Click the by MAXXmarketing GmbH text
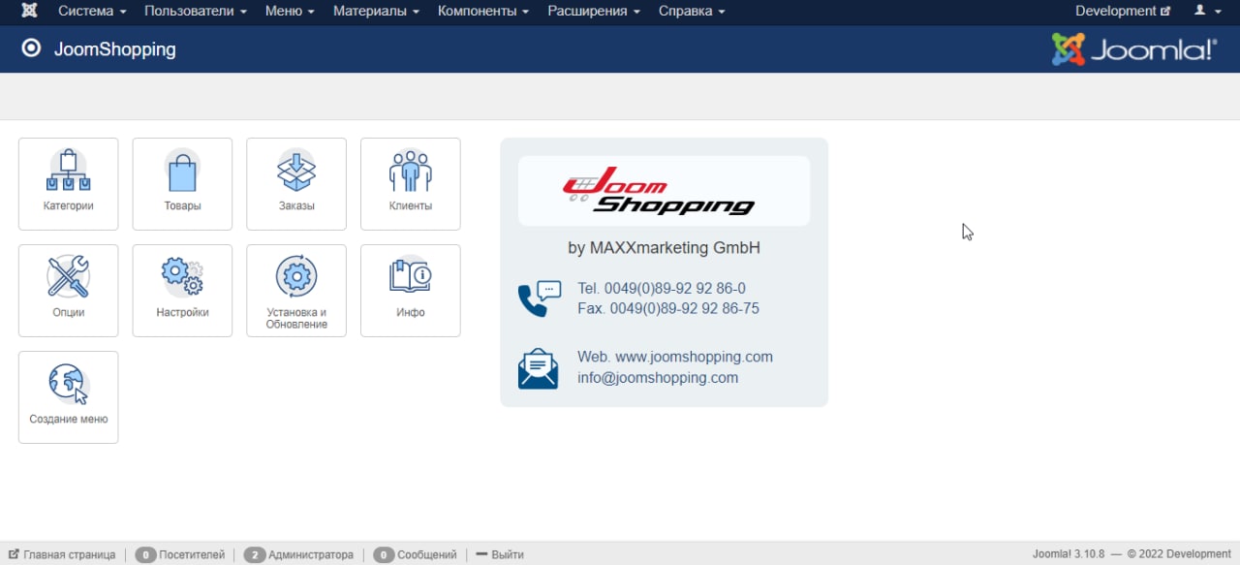 (664, 248)
